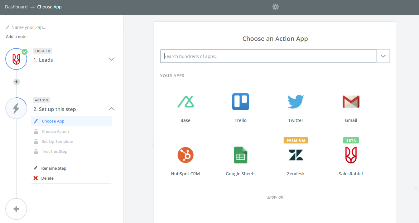Click the 1. Leads step title
Screen dimensions: 419x223
pos(43,60)
